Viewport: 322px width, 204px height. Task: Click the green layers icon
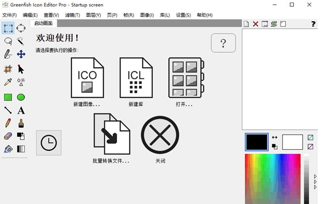pyautogui.click(x=274, y=24)
